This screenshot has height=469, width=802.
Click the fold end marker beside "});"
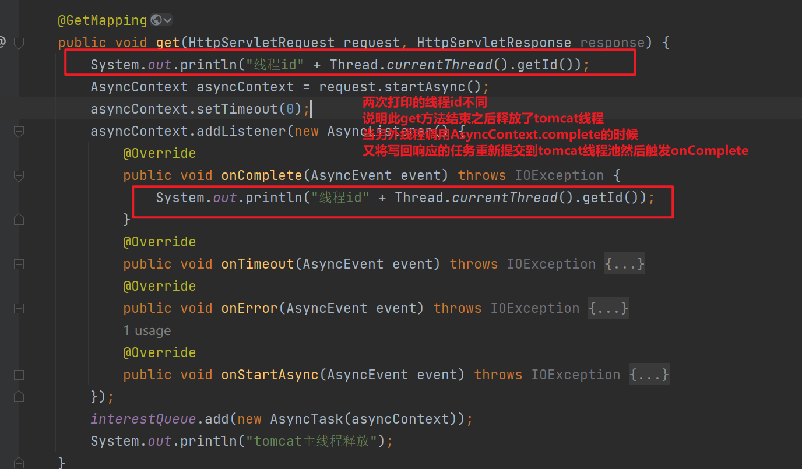(x=19, y=397)
